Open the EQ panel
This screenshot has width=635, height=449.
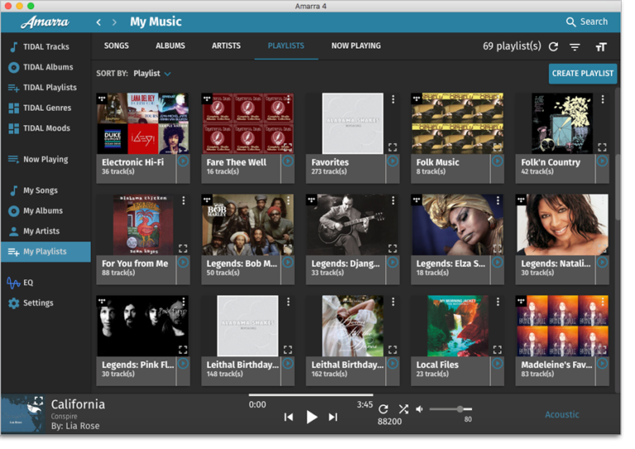[x=28, y=283]
